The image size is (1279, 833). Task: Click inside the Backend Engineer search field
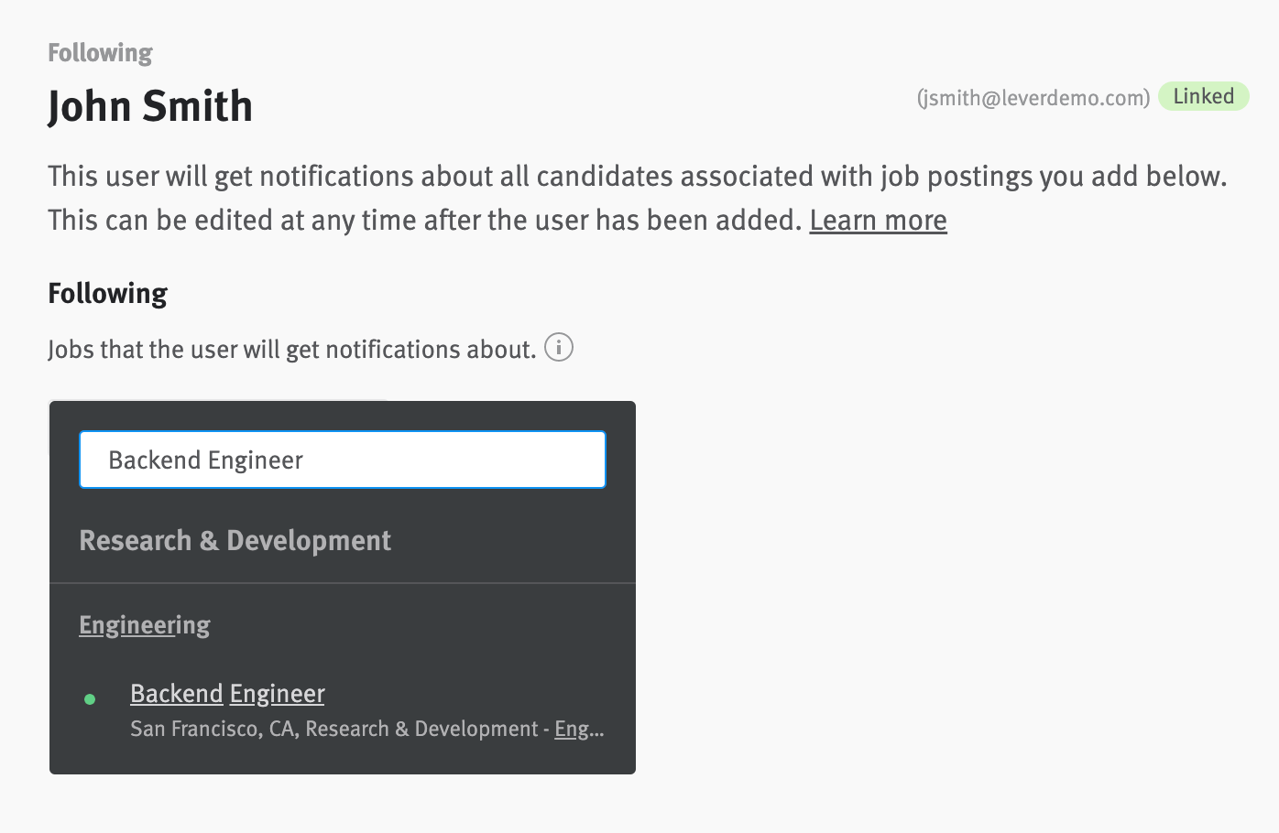point(342,460)
